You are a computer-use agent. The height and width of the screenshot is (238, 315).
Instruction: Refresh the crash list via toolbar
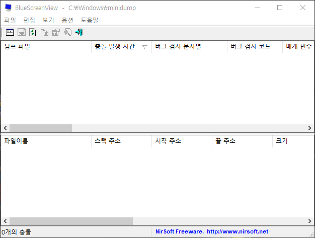point(33,32)
